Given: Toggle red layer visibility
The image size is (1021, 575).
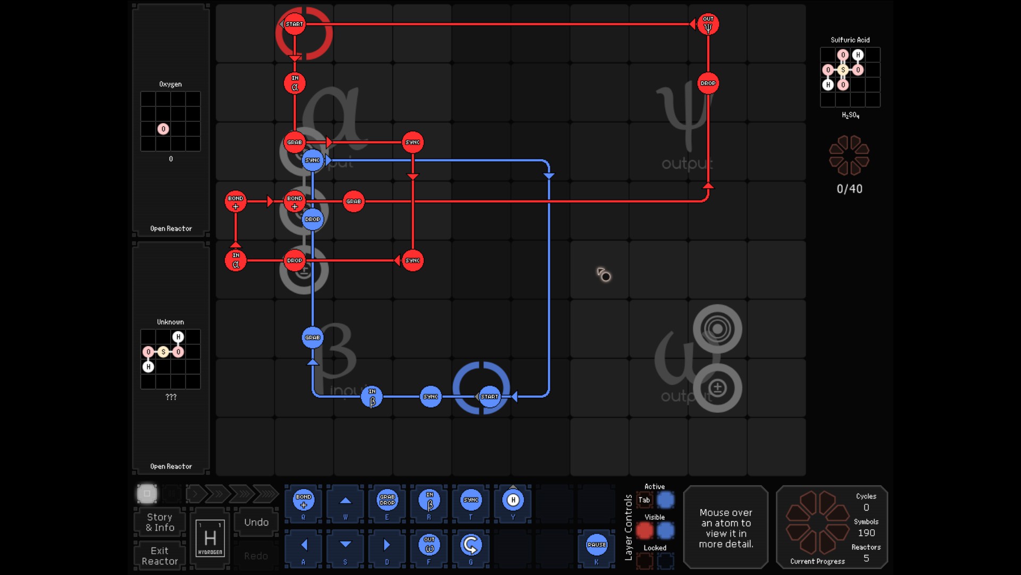Looking at the screenshot, I should 645,530.
